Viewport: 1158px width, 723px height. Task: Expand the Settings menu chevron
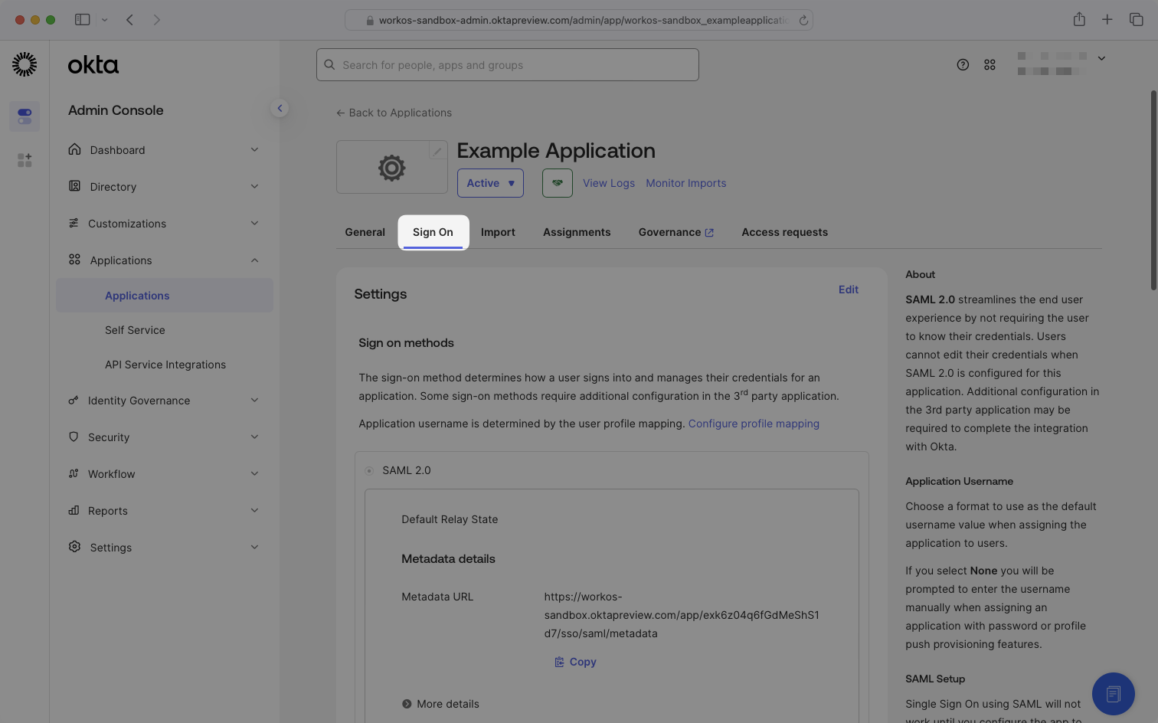pos(254,547)
